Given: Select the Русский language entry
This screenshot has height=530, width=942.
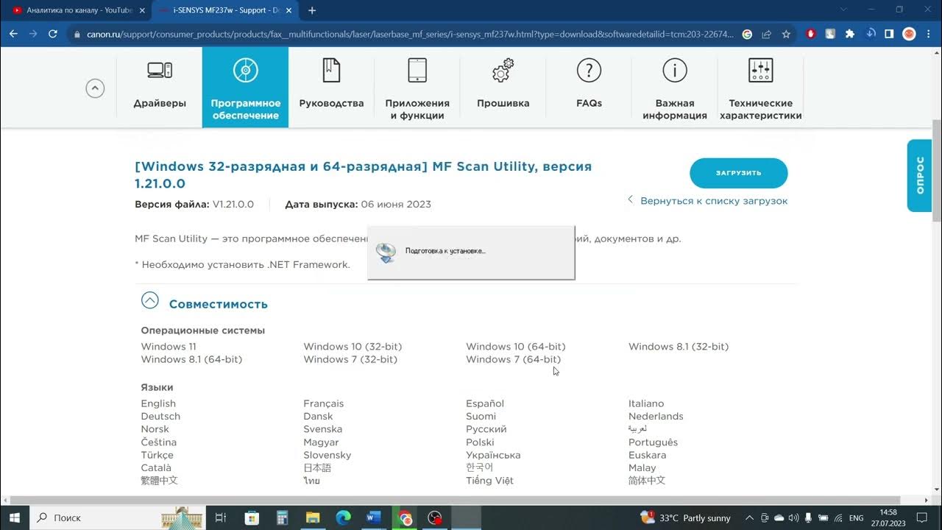Looking at the screenshot, I should [x=486, y=429].
